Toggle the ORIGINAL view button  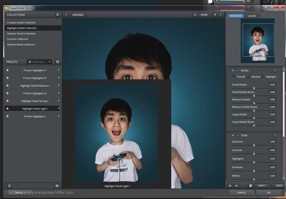coord(78,15)
